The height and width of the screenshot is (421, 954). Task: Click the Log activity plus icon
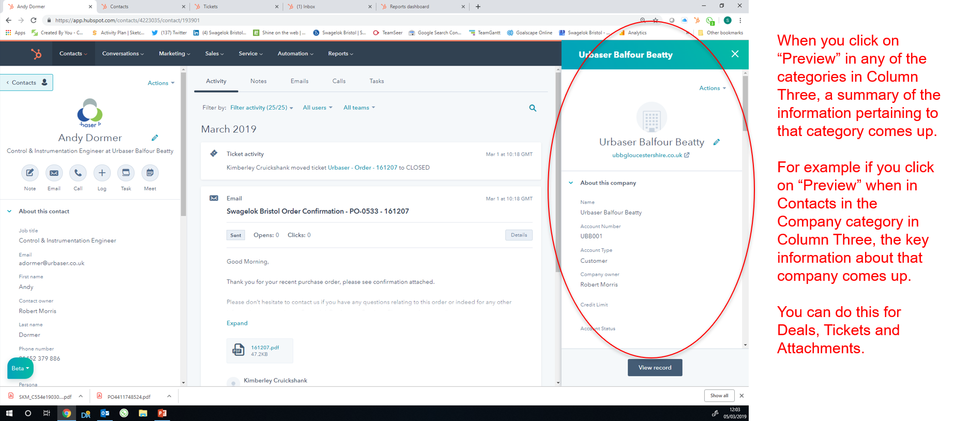tap(102, 173)
